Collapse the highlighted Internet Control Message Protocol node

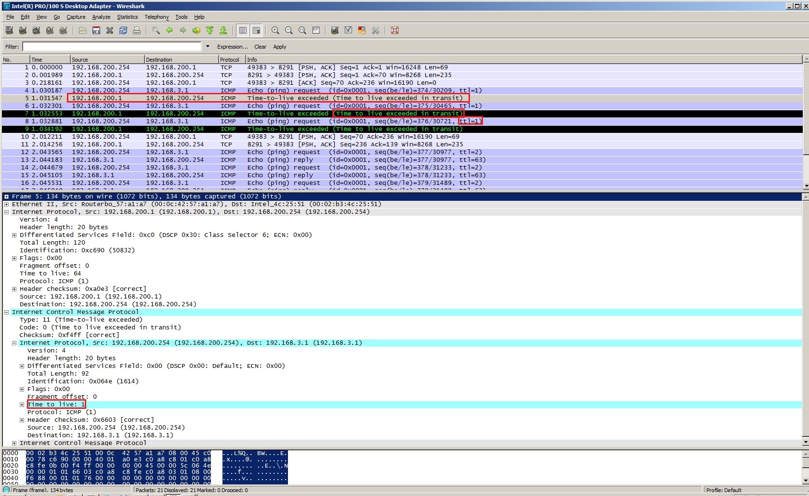click(6, 312)
